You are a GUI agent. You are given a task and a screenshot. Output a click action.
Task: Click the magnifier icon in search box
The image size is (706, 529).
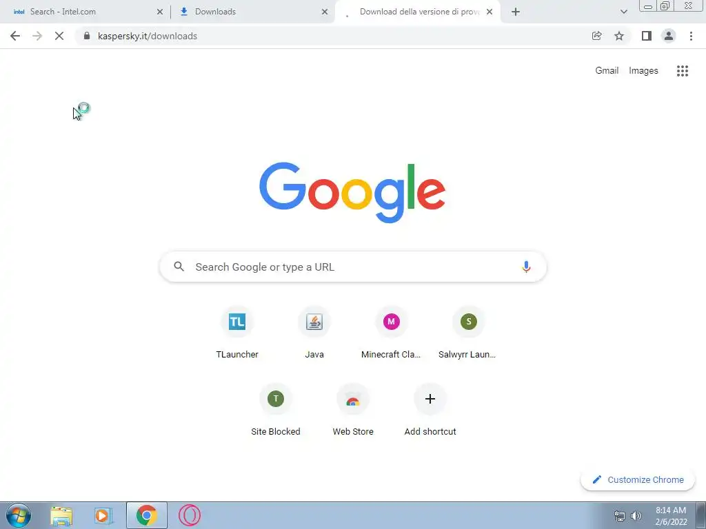pos(179,267)
